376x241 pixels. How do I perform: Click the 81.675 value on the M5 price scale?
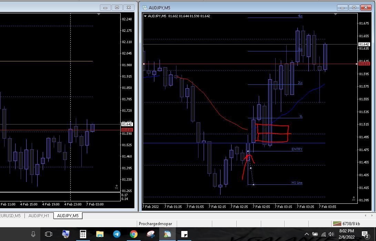(x=364, y=23)
